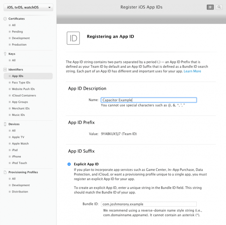The image size is (226, 225).
Task: Click the Provisioning Profiles section heading
Action: coord(23,172)
